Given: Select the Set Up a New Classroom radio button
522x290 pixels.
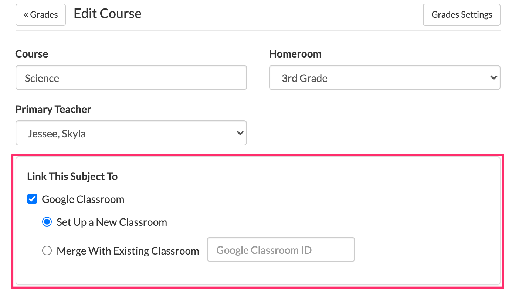Looking at the screenshot, I should click(47, 222).
